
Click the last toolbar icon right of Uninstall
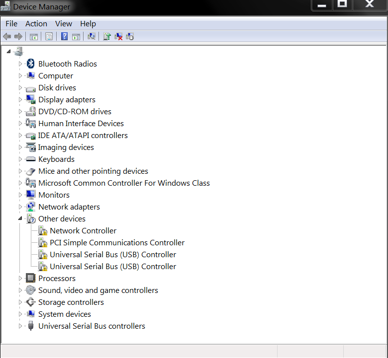click(x=130, y=37)
